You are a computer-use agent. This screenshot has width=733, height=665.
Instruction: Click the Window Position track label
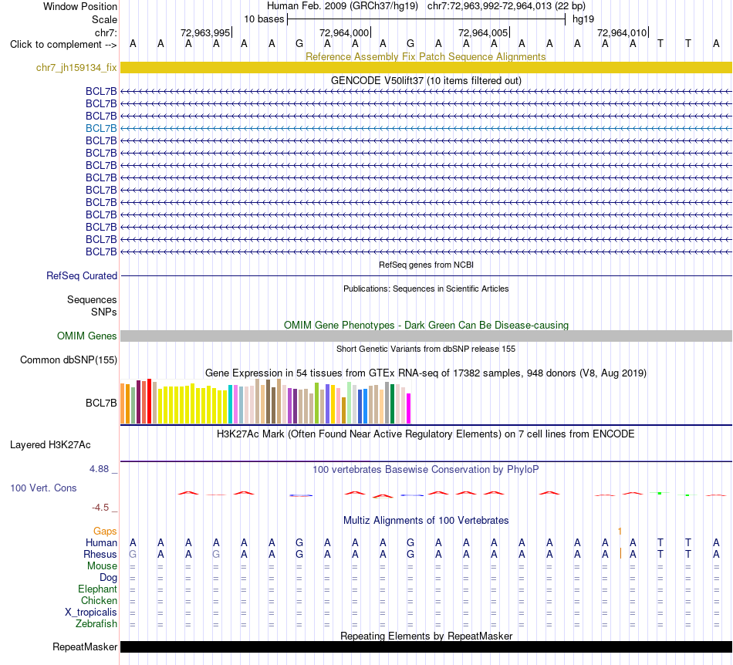[x=80, y=6]
